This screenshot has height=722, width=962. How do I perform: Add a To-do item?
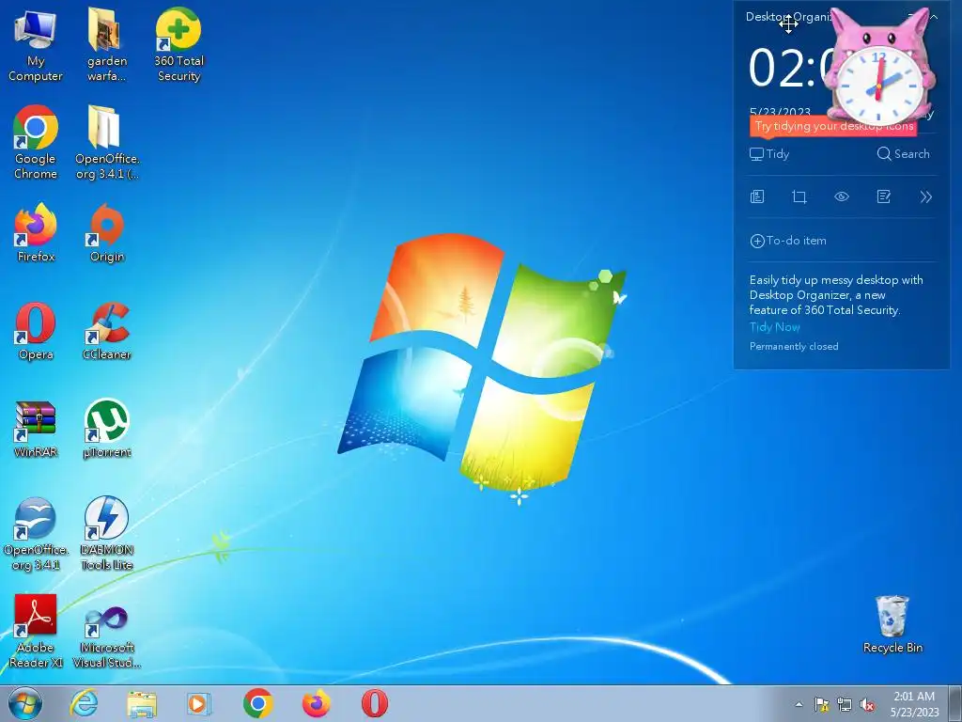coord(788,241)
